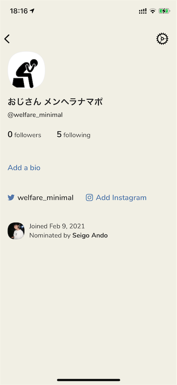Open the 5 following list
The image size is (177, 385).
tap(74, 135)
